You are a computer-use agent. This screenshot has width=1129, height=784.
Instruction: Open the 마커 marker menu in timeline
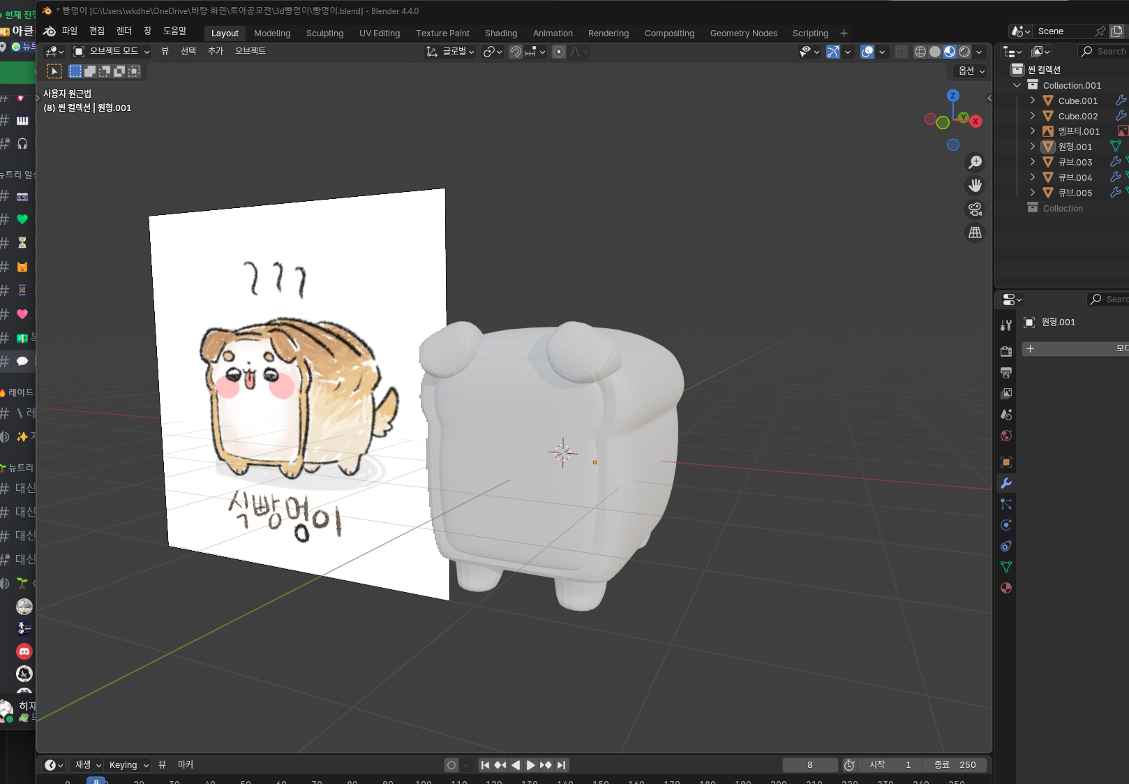186,765
